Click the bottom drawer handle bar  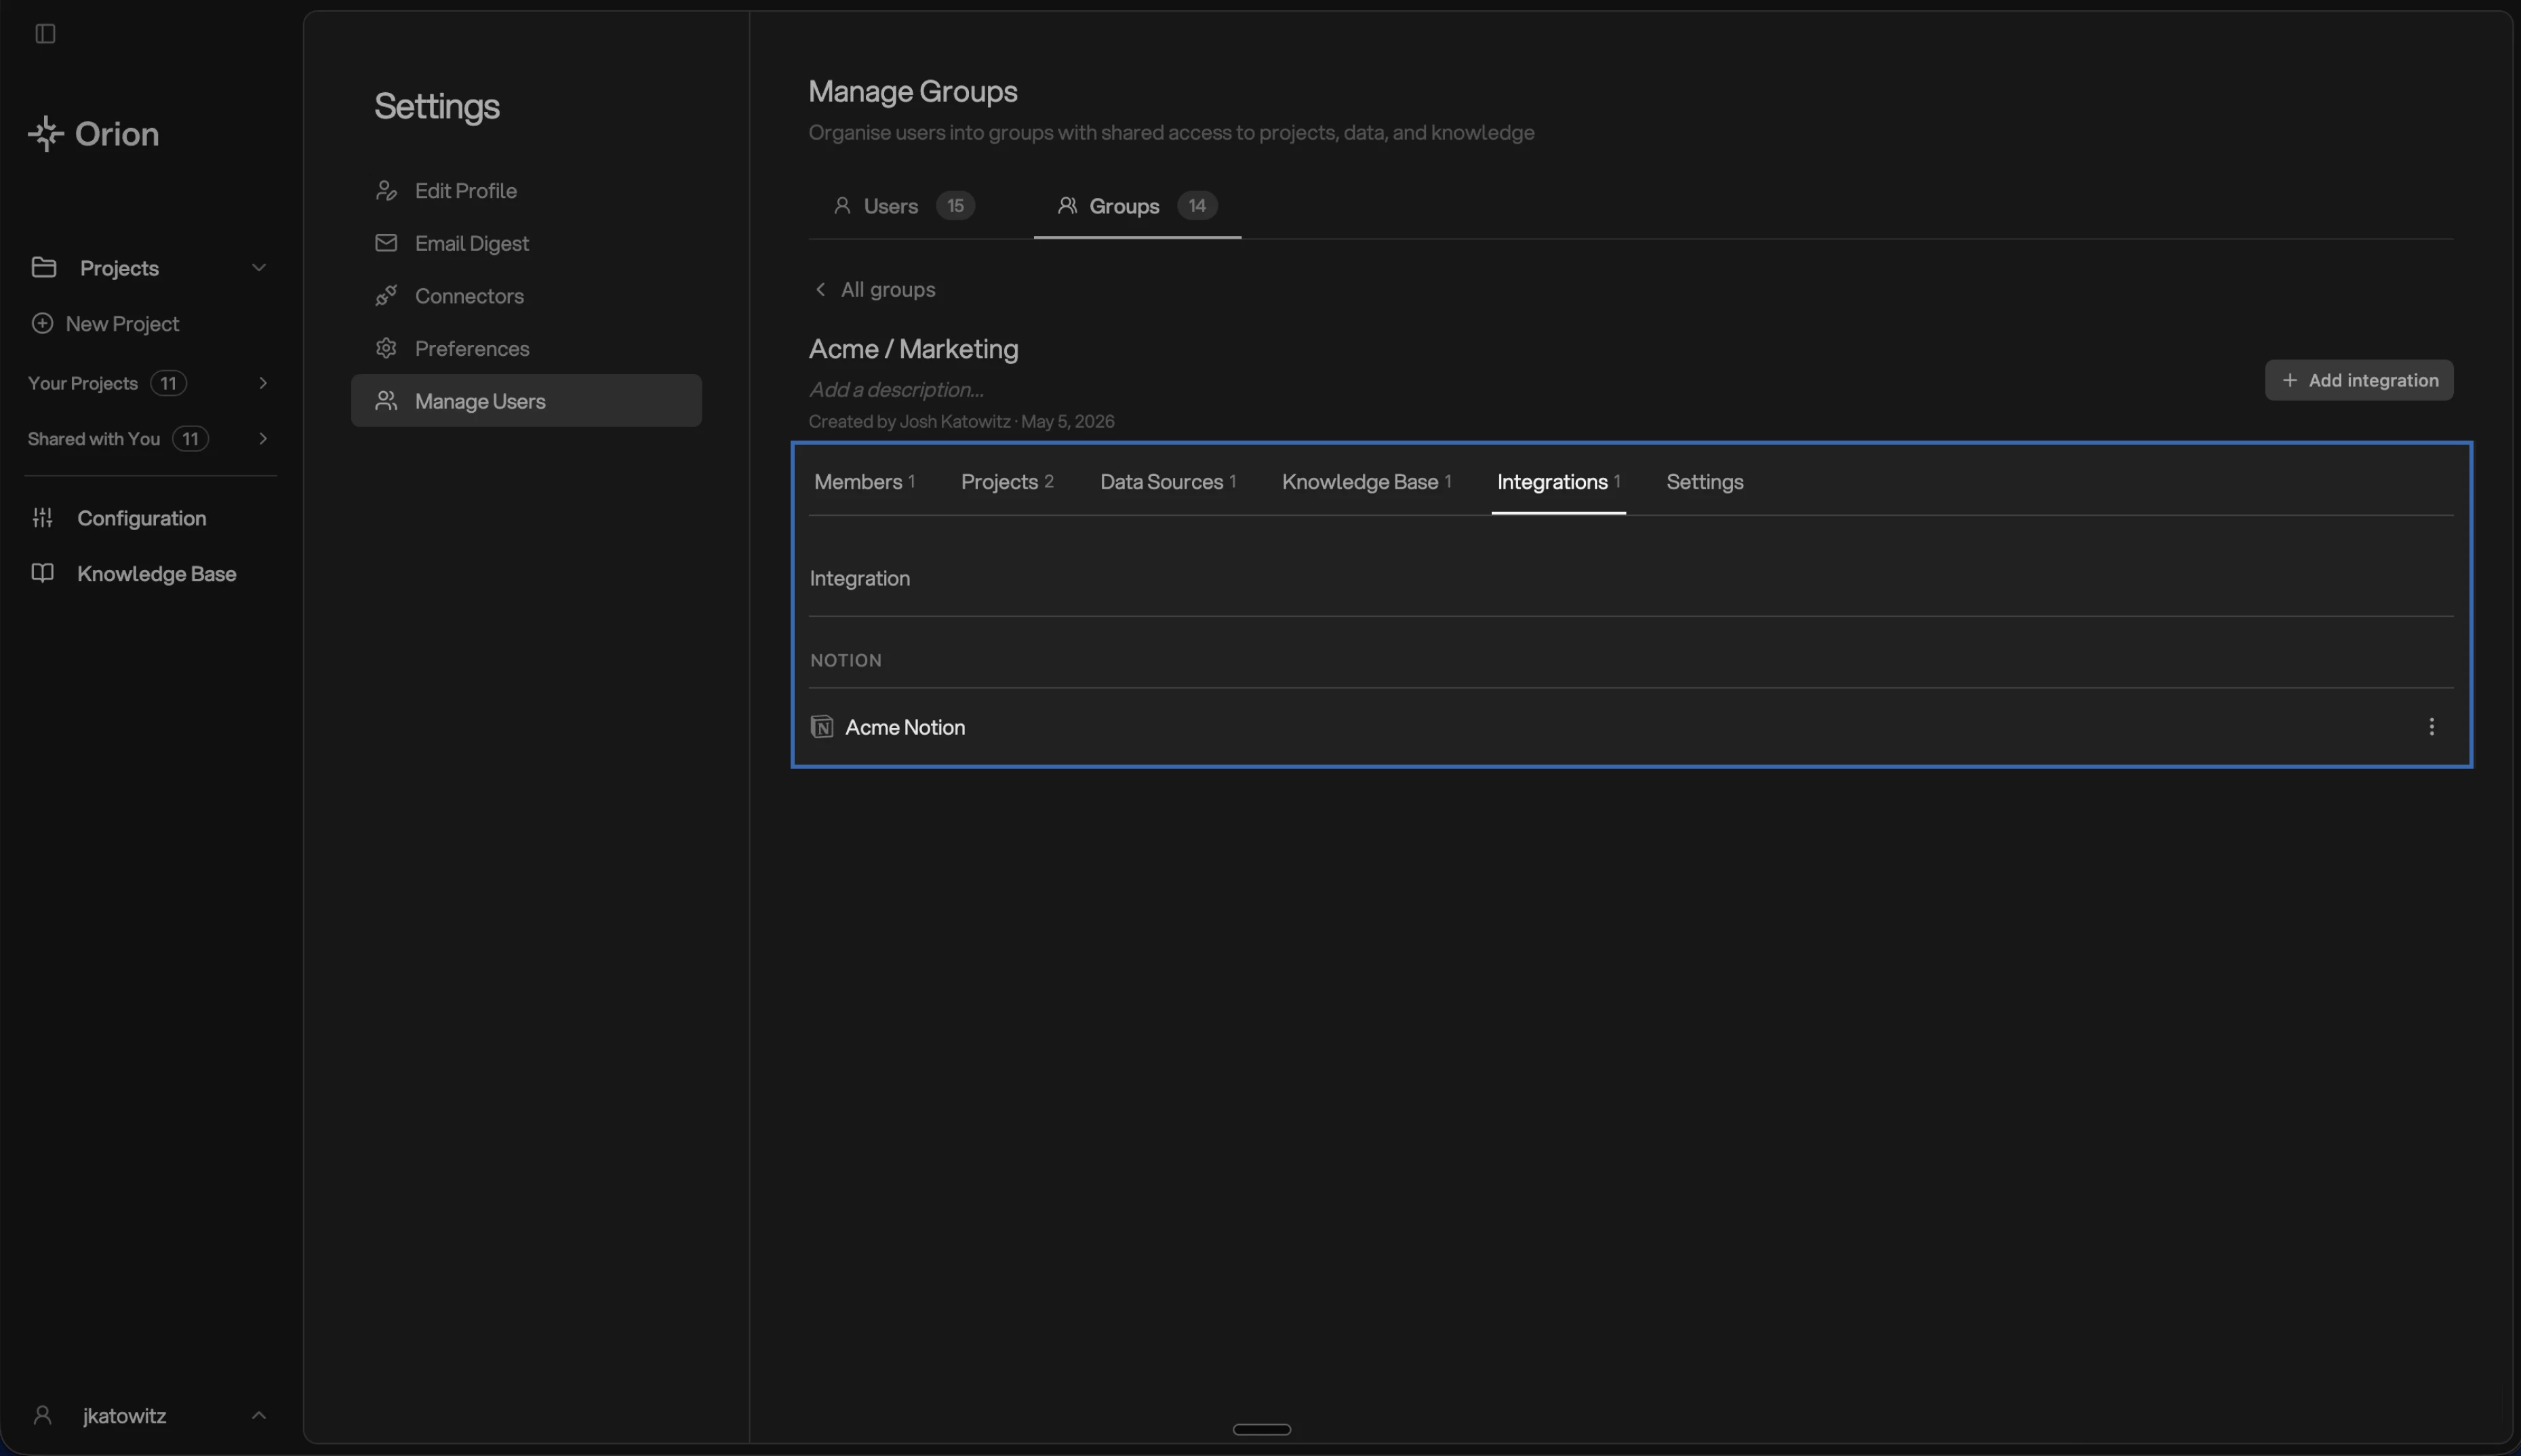[x=1262, y=1429]
